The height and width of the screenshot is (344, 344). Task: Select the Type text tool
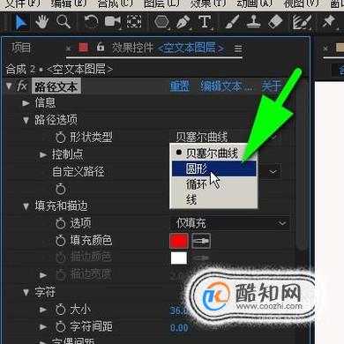pos(205,22)
